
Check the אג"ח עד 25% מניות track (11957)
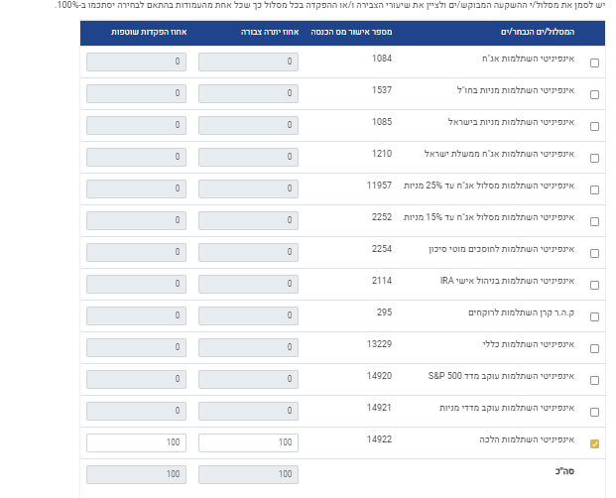(594, 190)
